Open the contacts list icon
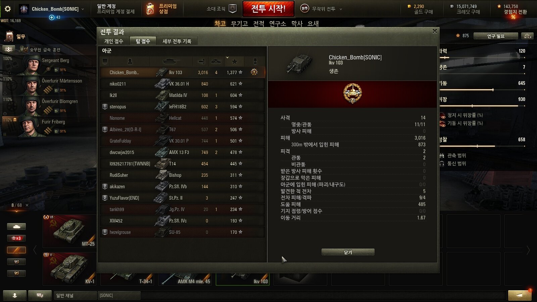Image resolution: width=537 pixels, height=302 pixels. [x=15, y=295]
